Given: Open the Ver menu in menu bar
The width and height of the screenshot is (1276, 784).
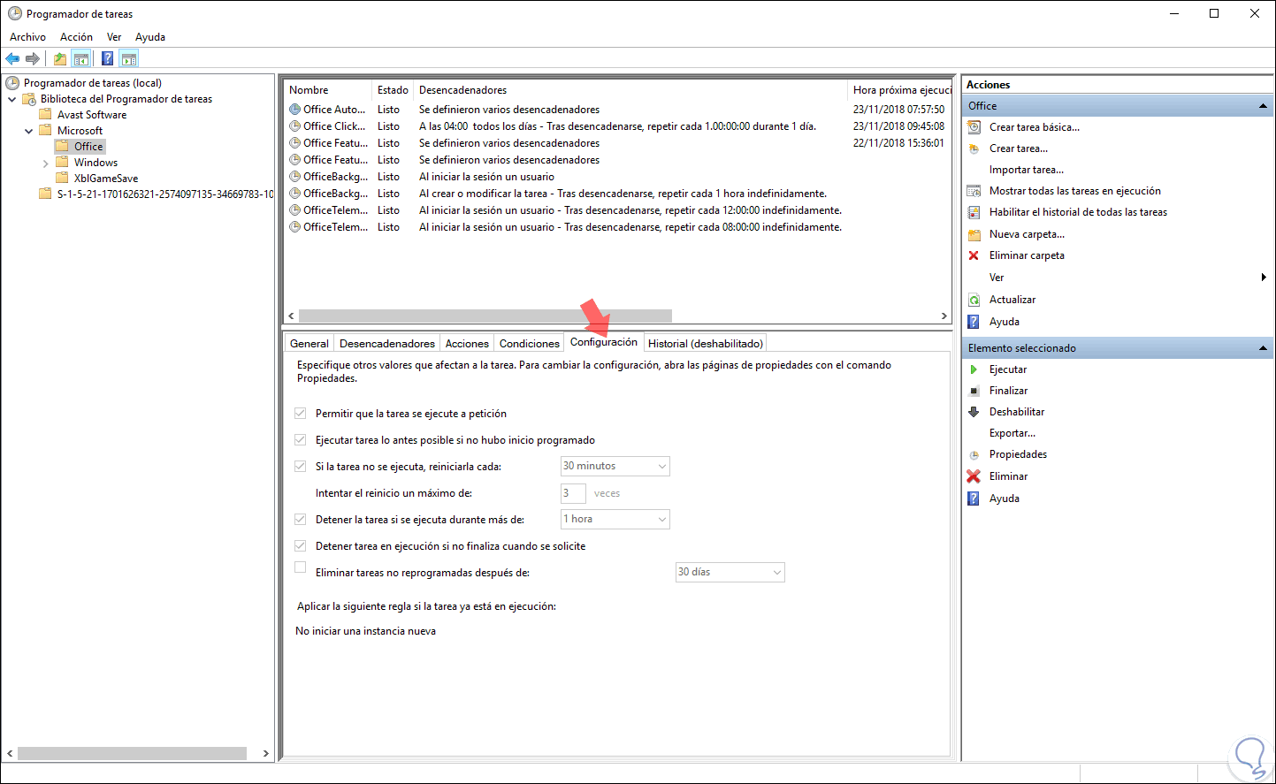Looking at the screenshot, I should pyautogui.click(x=114, y=37).
